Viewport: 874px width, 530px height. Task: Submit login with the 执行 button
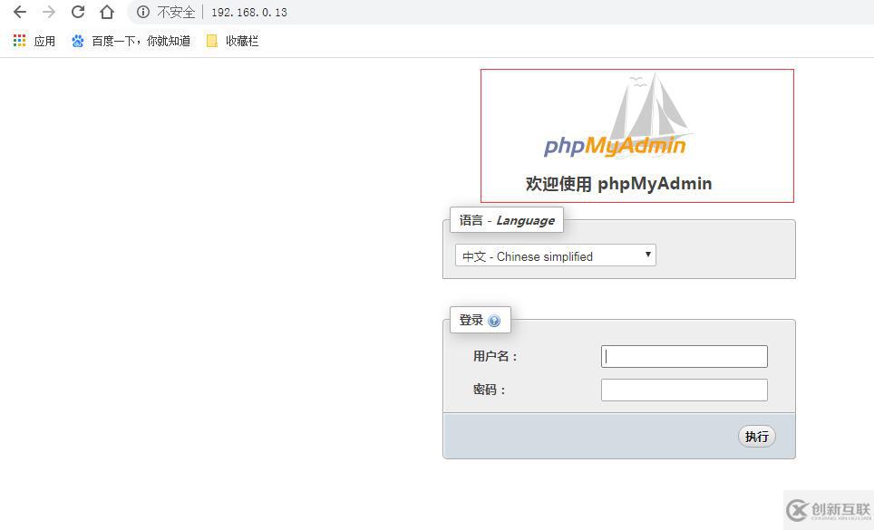pos(756,437)
